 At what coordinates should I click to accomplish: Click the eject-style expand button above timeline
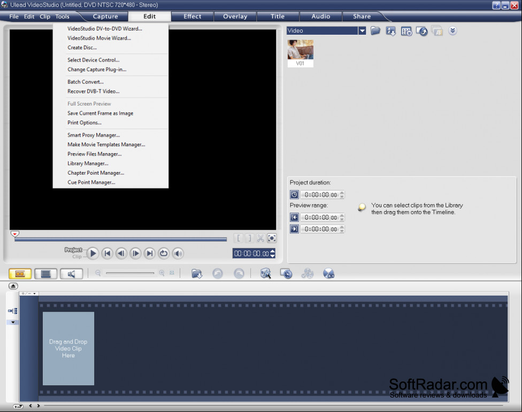coord(13,286)
